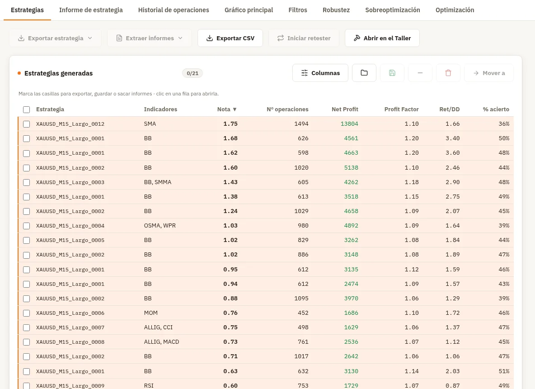Open the Extraer informes dropdown
Image resolution: width=535 pixels, height=389 pixels.
(150, 38)
